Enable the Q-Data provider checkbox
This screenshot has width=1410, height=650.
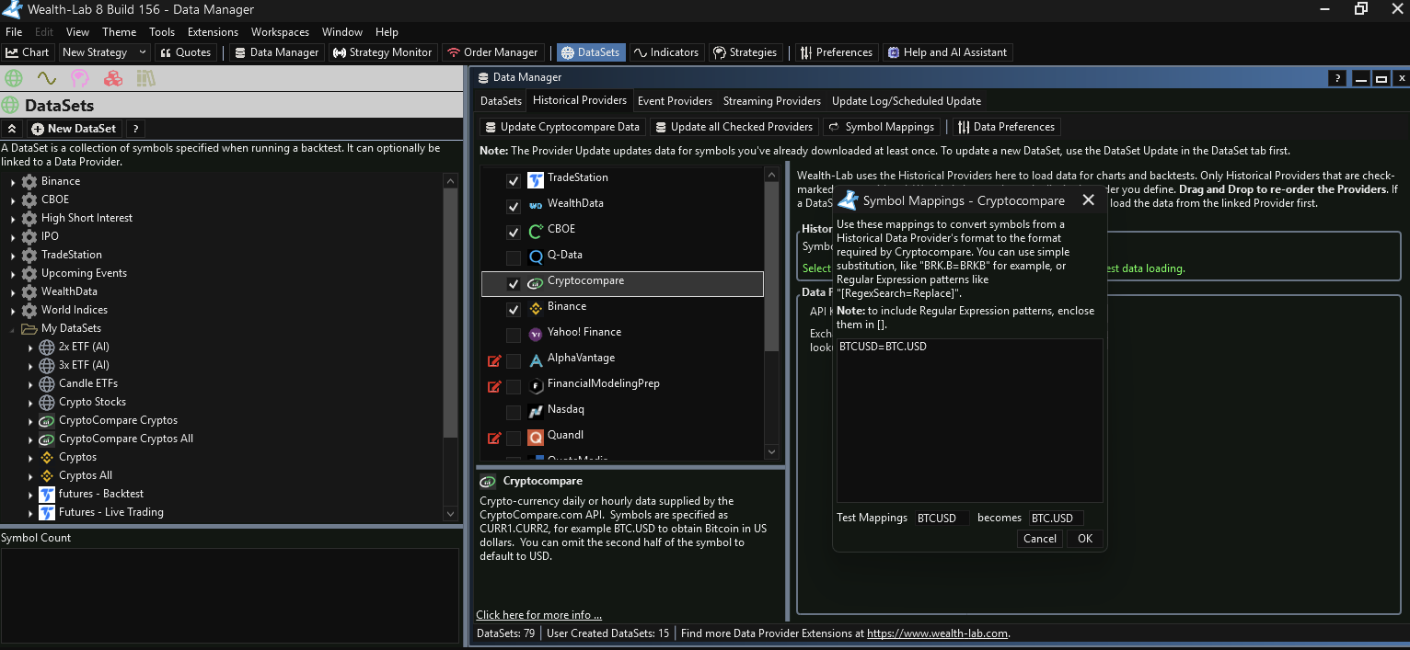pyautogui.click(x=514, y=258)
